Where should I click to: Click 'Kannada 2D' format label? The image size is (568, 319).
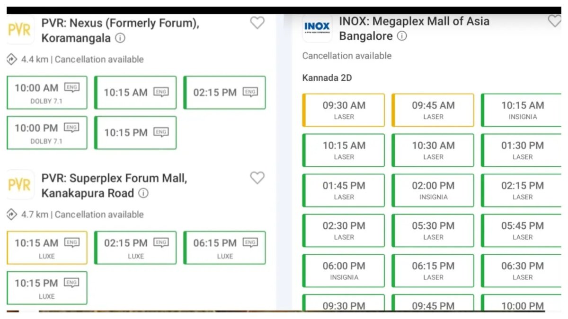click(327, 78)
